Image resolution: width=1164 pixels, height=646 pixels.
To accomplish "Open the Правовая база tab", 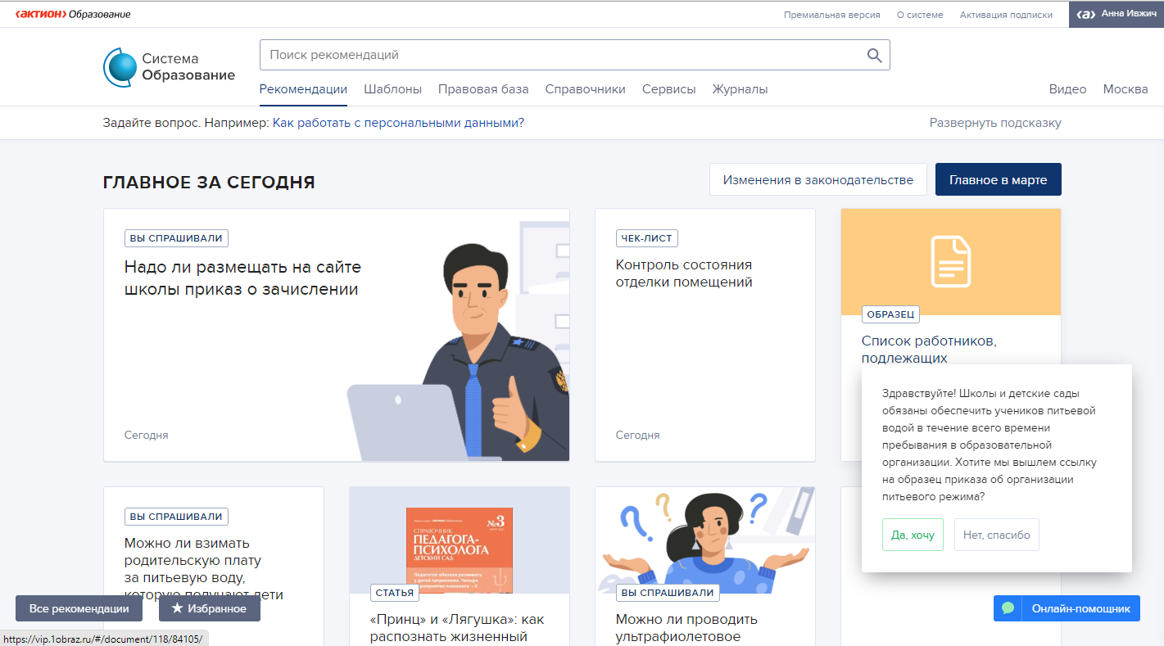I will click(482, 89).
